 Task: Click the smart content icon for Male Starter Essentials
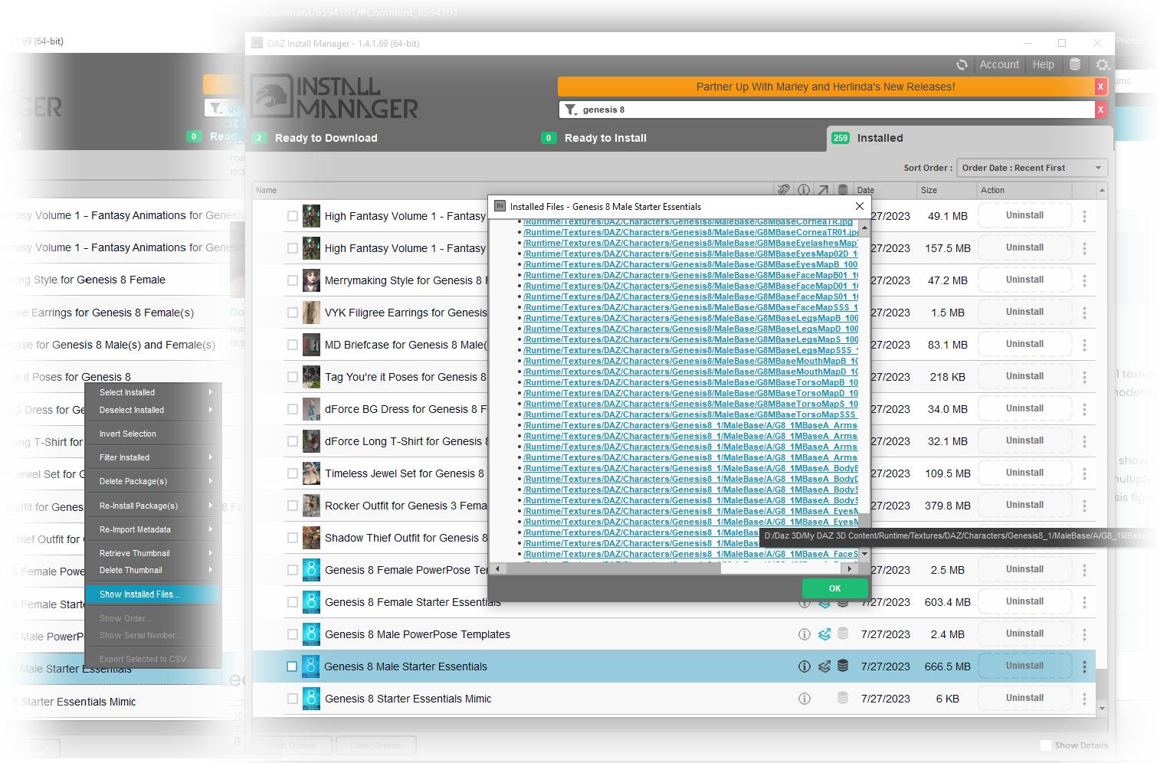[824, 666]
